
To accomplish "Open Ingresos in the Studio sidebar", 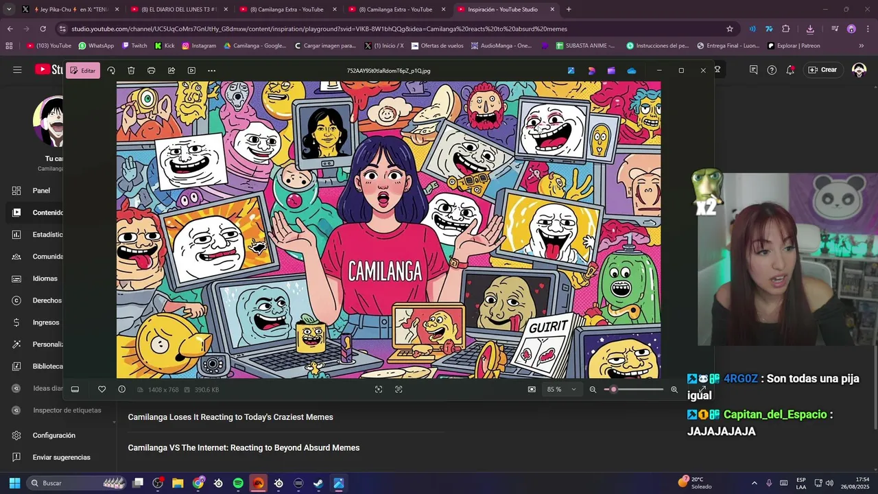I will (x=36, y=322).
